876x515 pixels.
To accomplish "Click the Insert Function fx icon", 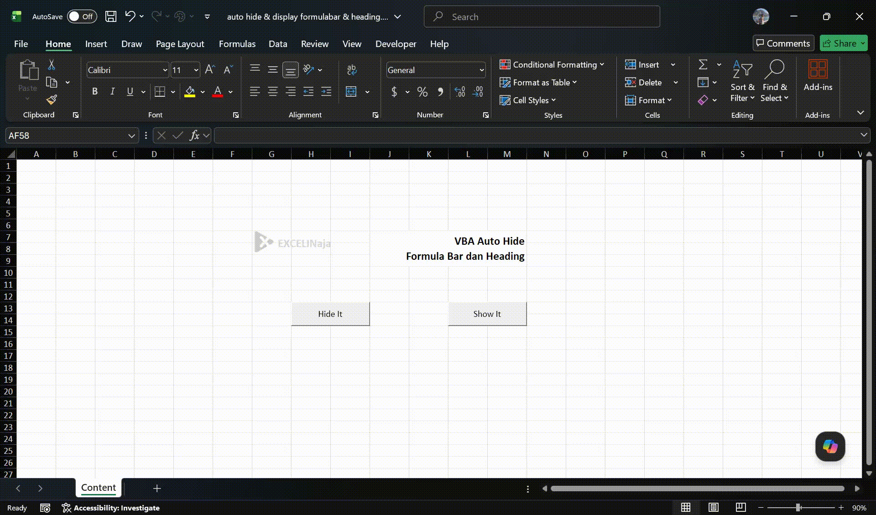I will pos(194,135).
